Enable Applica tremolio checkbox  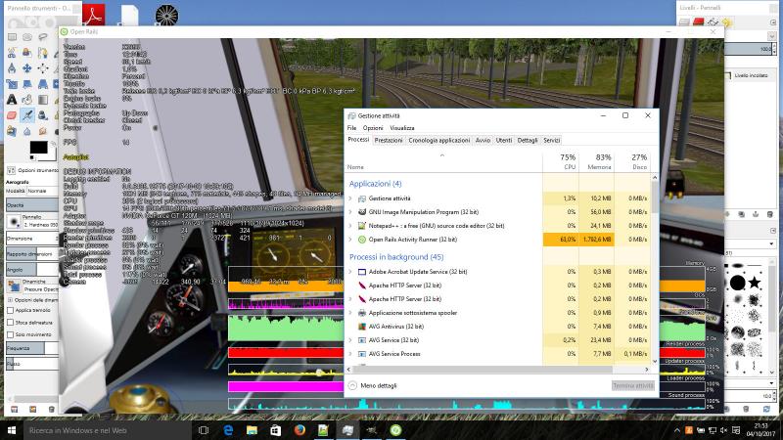[10, 310]
